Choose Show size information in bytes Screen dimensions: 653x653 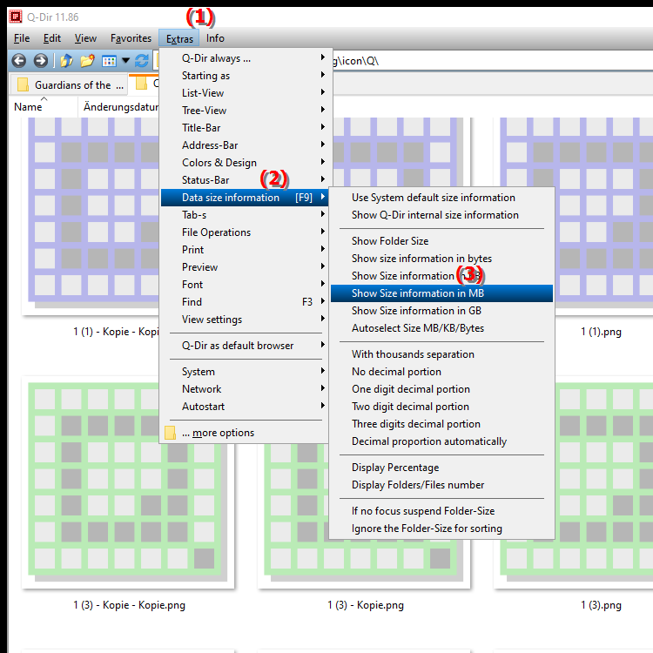[x=441, y=259]
